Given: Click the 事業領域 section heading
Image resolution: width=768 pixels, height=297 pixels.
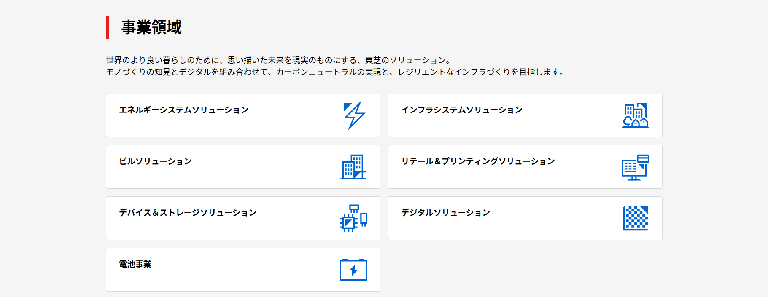Looking at the screenshot, I should (151, 27).
